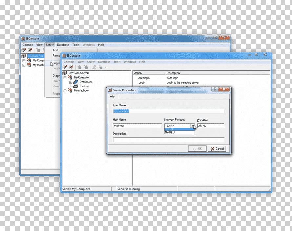
Task: Click IBConsole app icon in back window title
Action: [23, 39]
